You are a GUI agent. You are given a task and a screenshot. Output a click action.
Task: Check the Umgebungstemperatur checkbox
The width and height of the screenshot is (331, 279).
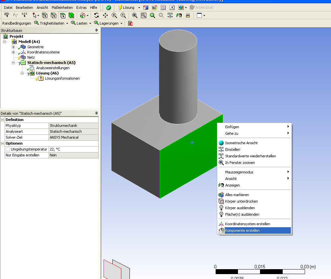[8, 149]
